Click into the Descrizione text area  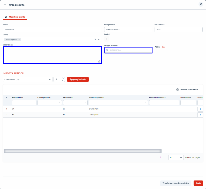click(52, 55)
